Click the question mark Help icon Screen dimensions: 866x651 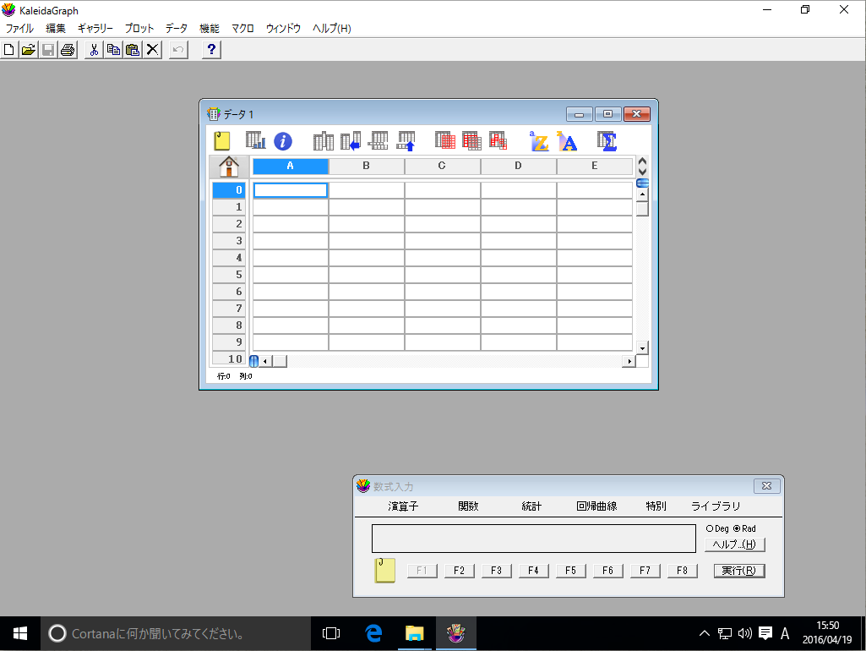pos(211,50)
